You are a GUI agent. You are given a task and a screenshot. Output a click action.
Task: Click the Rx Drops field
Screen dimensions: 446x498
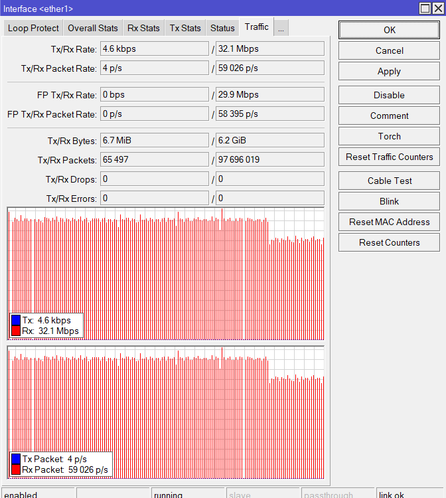(x=270, y=179)
